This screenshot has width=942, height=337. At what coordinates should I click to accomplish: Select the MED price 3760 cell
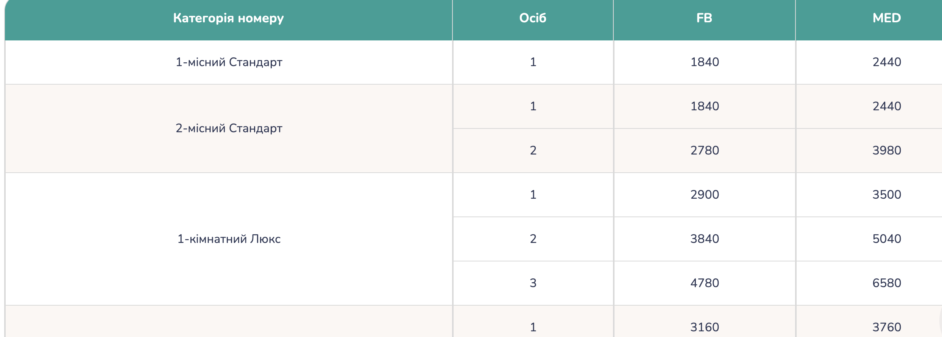point(886,327)
